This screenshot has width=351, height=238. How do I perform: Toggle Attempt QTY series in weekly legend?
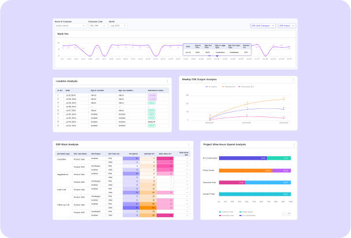pos(227,86)
